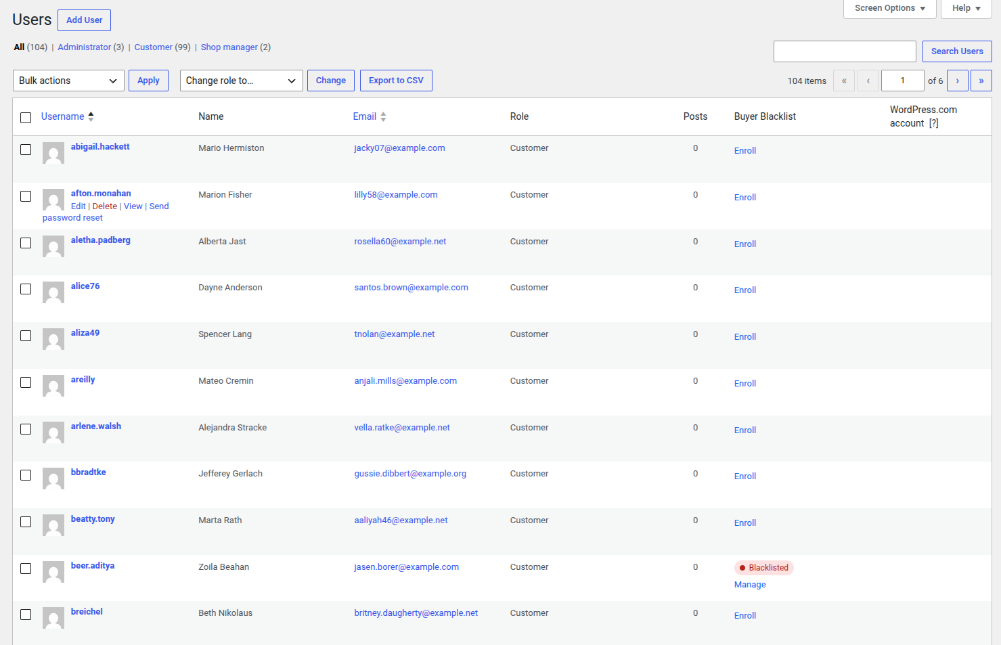This screenshot has width=1001, height=645.
Task: Check the abigail.hackett row checkbox
Action: pos(26,150)
